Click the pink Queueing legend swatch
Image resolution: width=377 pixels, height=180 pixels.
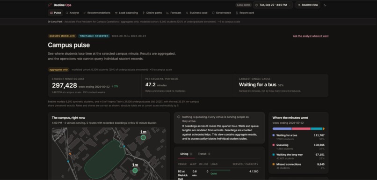[274, 145]
